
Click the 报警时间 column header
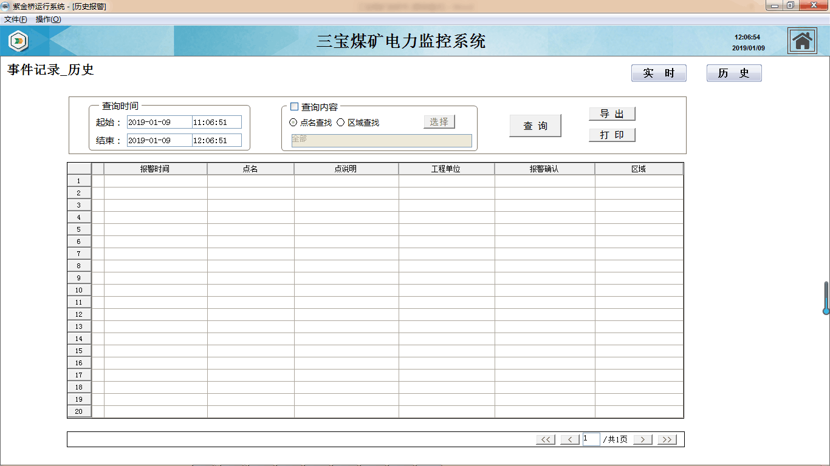(155, 169)
